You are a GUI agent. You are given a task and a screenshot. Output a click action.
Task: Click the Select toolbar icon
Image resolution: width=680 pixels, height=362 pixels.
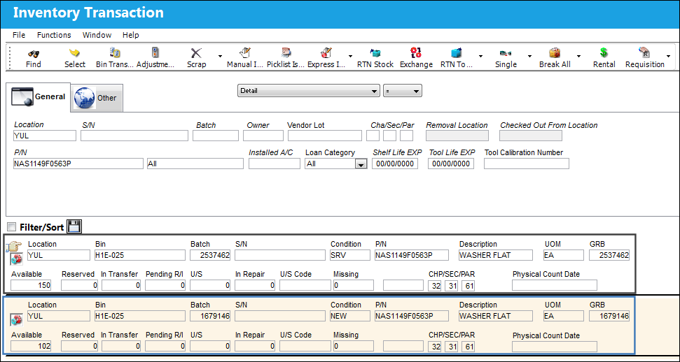(x=75, y=53)
